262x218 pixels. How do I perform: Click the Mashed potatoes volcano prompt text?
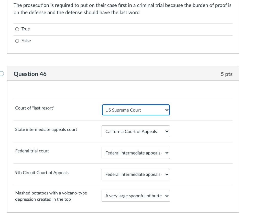[x=51, y=196]
